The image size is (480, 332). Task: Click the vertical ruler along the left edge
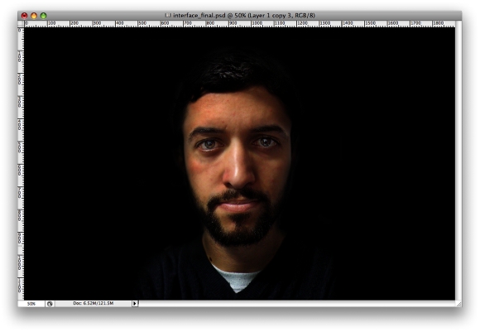click(x=21, y=164)
